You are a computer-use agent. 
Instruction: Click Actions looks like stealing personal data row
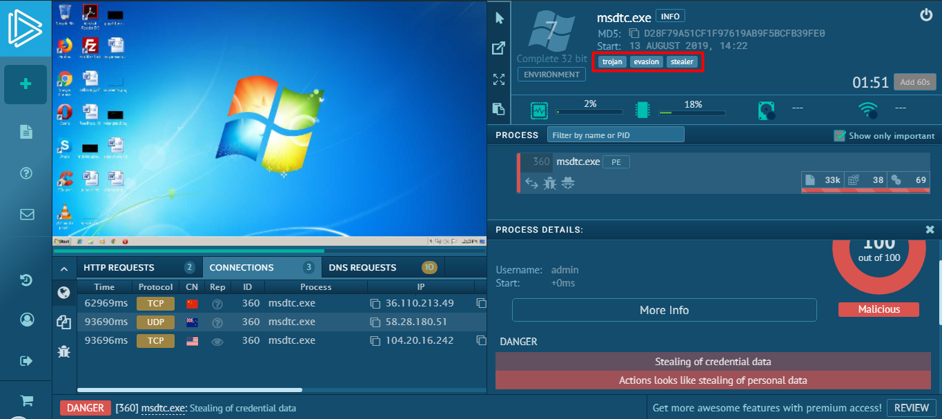click(713, 380)
